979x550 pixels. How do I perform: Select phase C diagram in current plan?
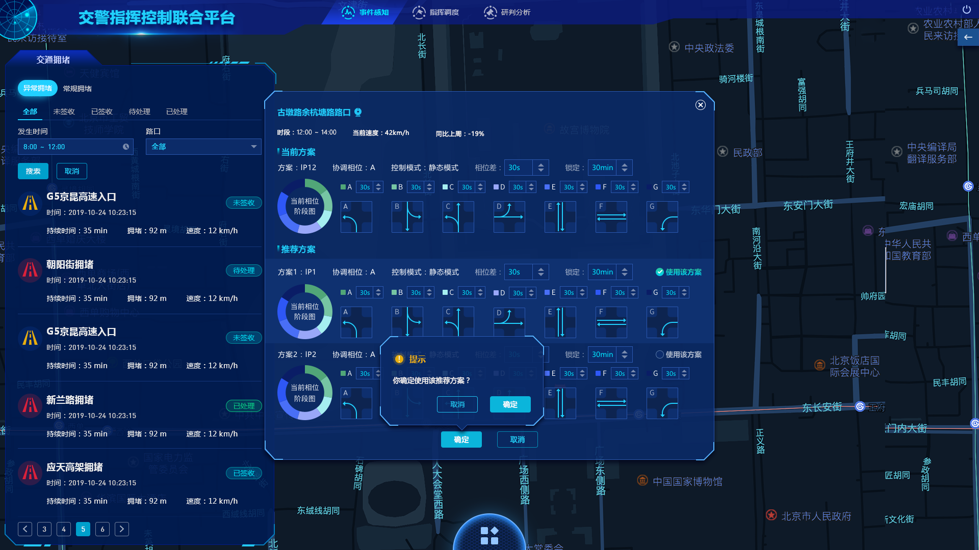[x=458, y=217]
